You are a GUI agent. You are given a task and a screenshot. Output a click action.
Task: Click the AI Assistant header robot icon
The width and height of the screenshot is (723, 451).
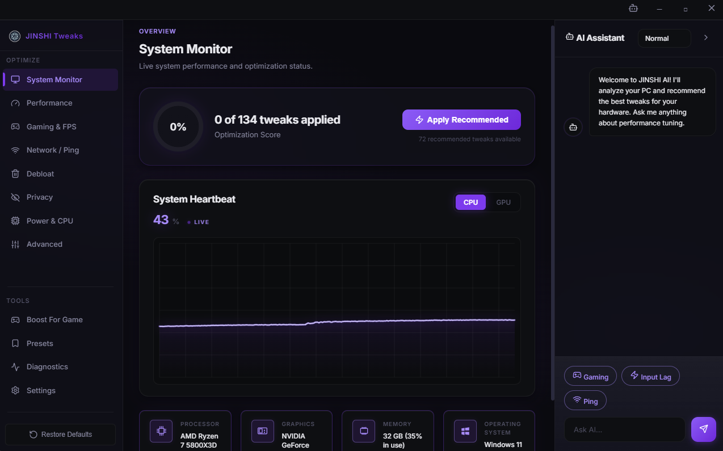(x=570, y=37)
